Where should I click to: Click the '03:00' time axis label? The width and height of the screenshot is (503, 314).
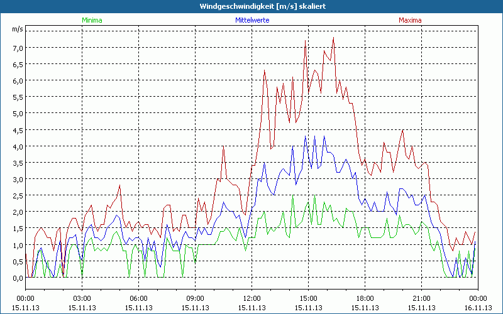[x=82, y=299]
